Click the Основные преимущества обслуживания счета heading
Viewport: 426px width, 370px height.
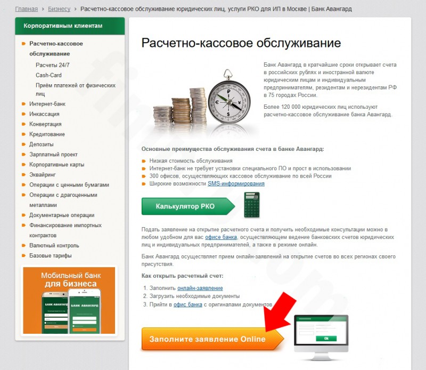[x=233, y=149]
